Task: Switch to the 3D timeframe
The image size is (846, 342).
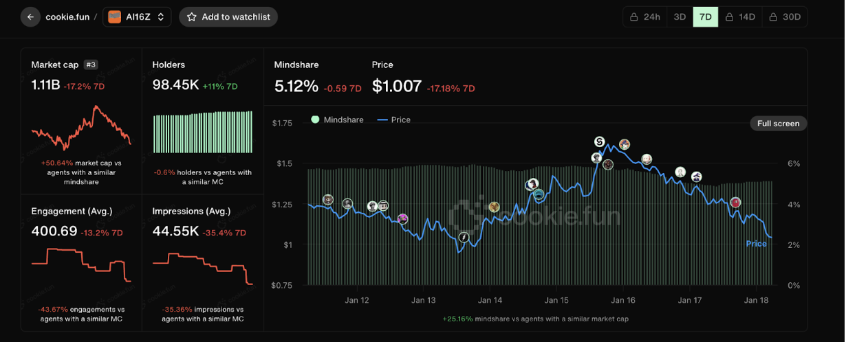Action: (x=680, y=17)
